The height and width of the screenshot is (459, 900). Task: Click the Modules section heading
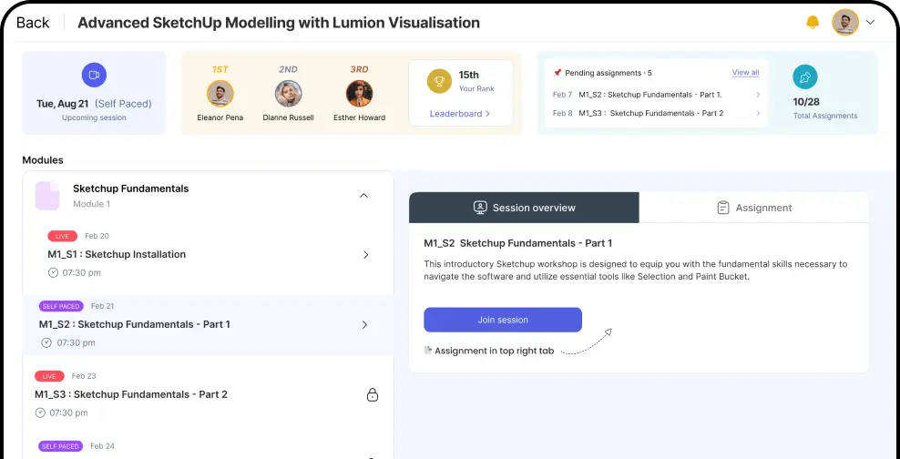point(43,160)
